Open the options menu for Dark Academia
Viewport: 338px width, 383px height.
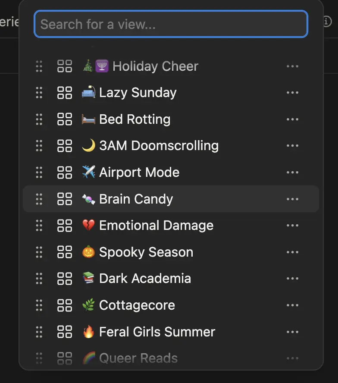(x=293, y=278)
